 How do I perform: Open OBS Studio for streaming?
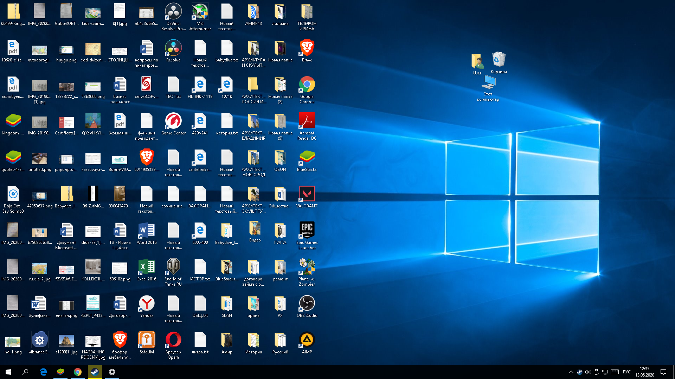pyautogui.click(x=307, y=303)
